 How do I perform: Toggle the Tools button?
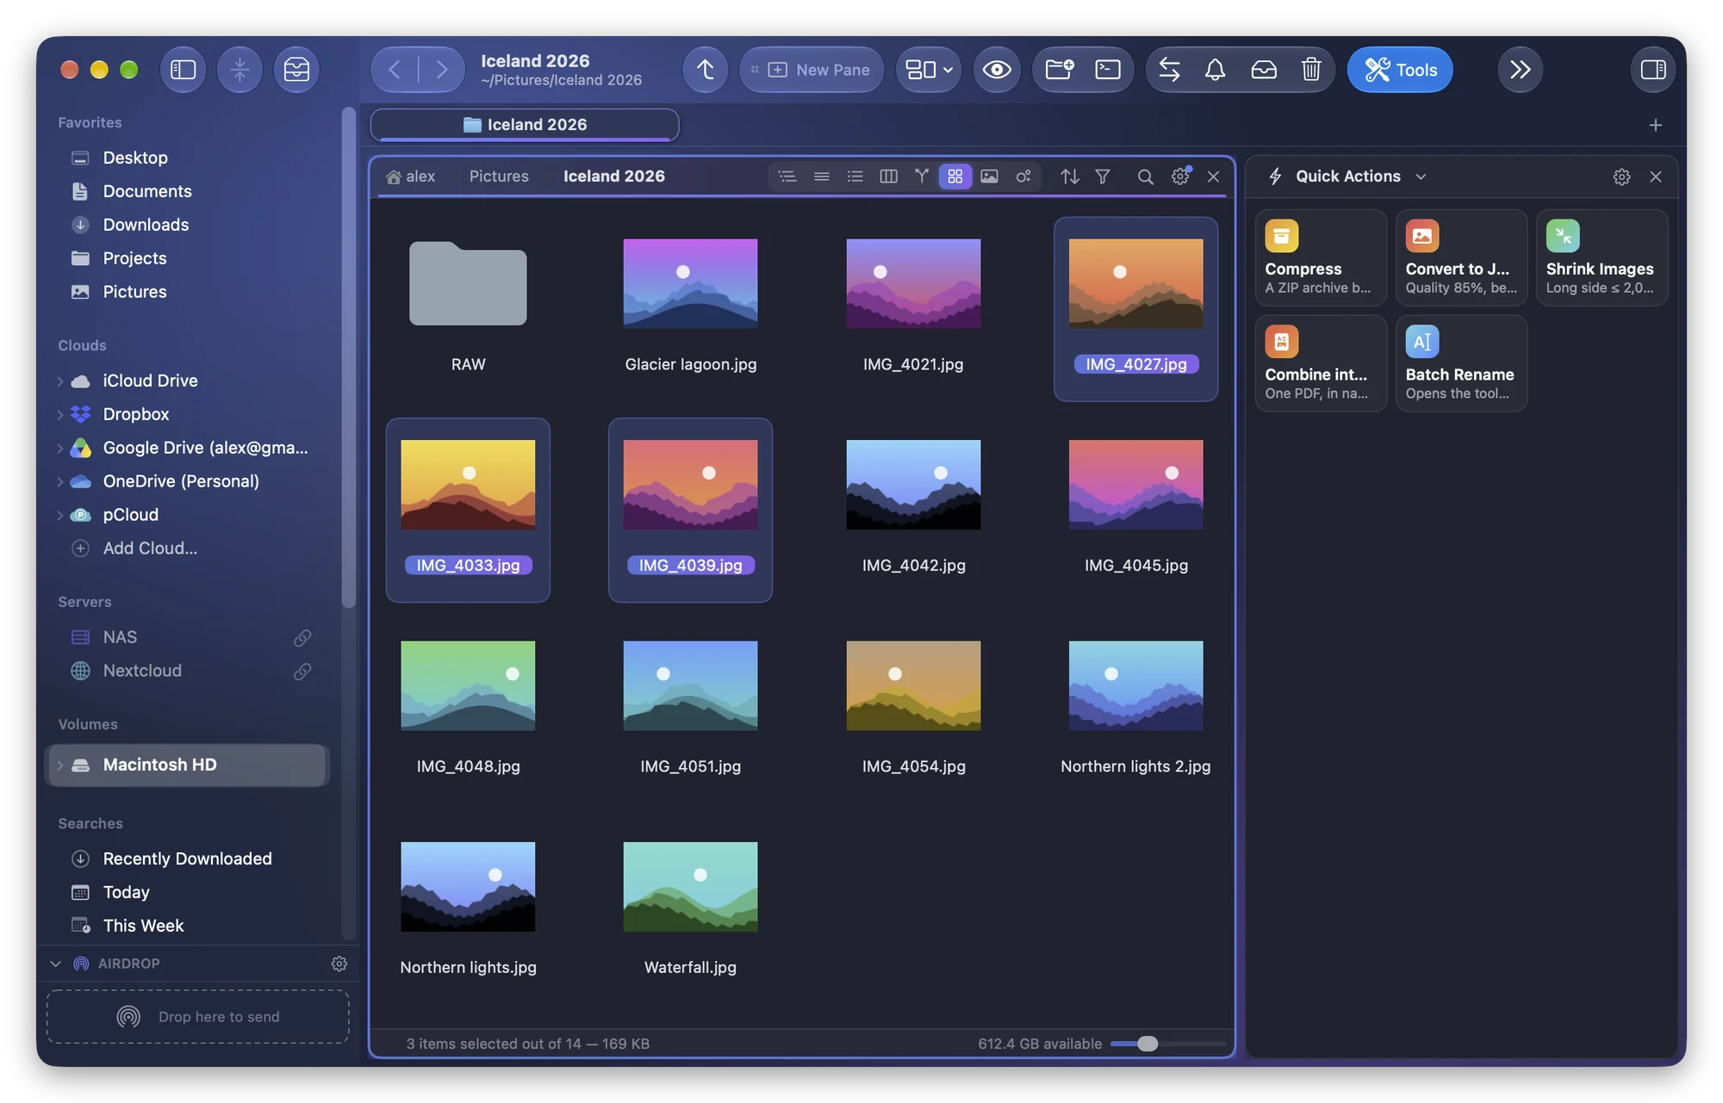pos(1400,70)
